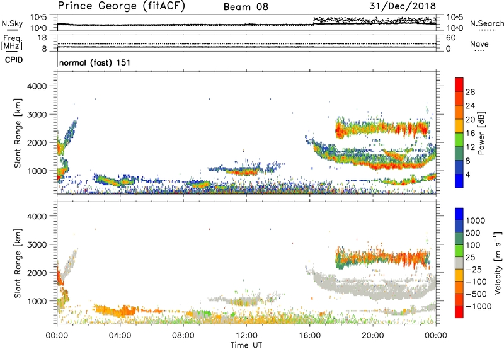The image size is (504, 349).
Task: Click the '-1000' velocity colorbar value
Action: pyautogui.click(x=479, y=306)
